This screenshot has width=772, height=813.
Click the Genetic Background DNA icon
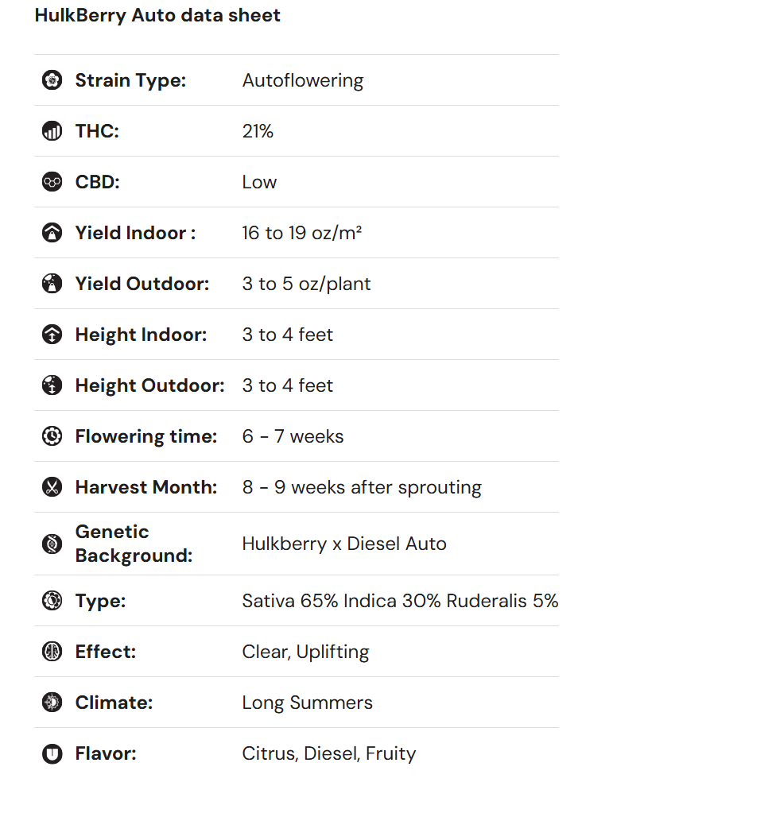(52, 544)
